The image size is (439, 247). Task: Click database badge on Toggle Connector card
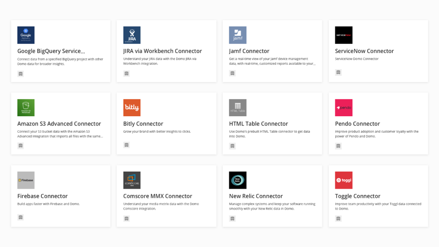click(x=338, y=219)
